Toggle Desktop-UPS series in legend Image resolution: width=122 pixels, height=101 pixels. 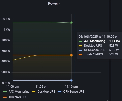pyautogui.click(x=46, y=92)
